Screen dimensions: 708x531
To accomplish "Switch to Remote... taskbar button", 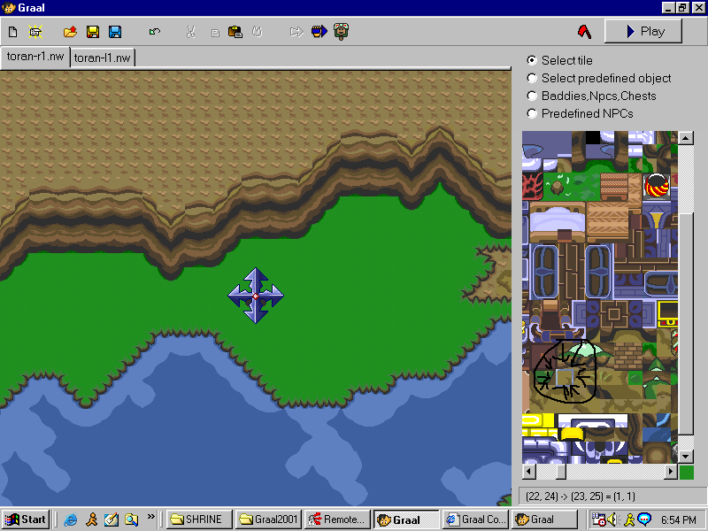I will pyautogui.click(x=337, y=519).
